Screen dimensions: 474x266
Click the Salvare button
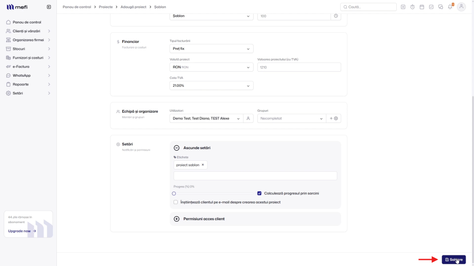click(454, 260)
